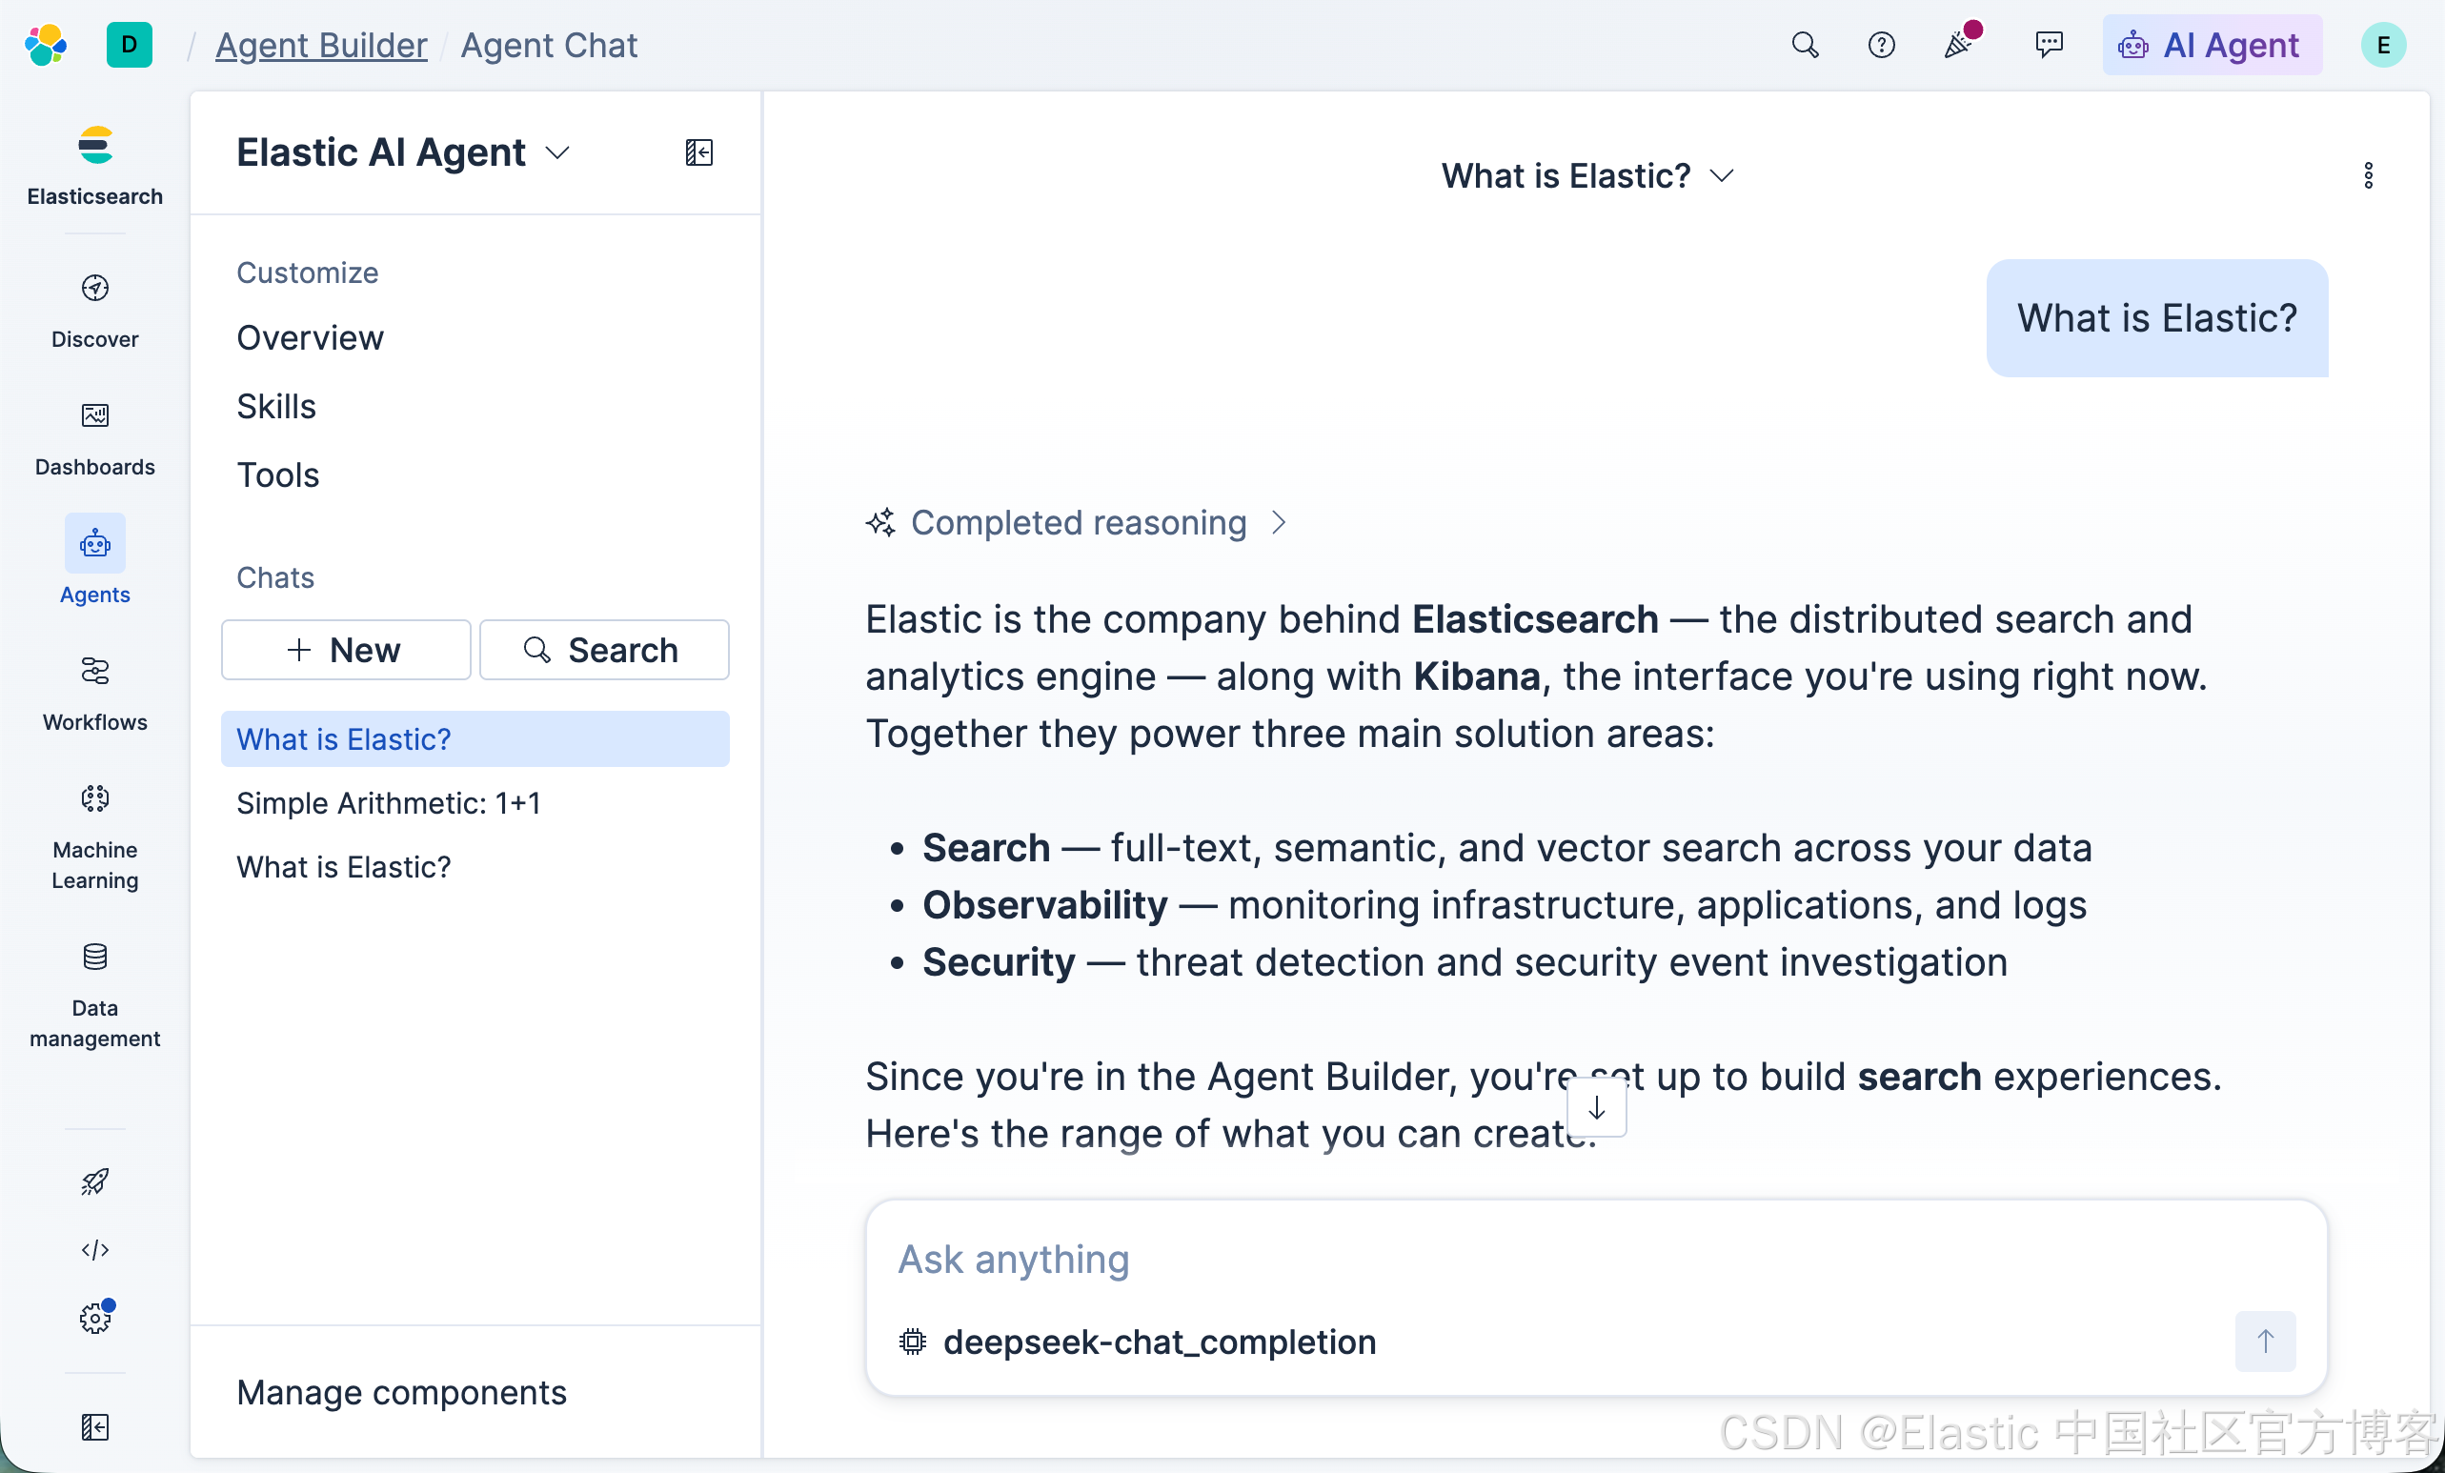The width and height of the screenshot is (2445, 1473).
Task: Expand the What is Elastic? conversation title
Action: pos(1587,175)
